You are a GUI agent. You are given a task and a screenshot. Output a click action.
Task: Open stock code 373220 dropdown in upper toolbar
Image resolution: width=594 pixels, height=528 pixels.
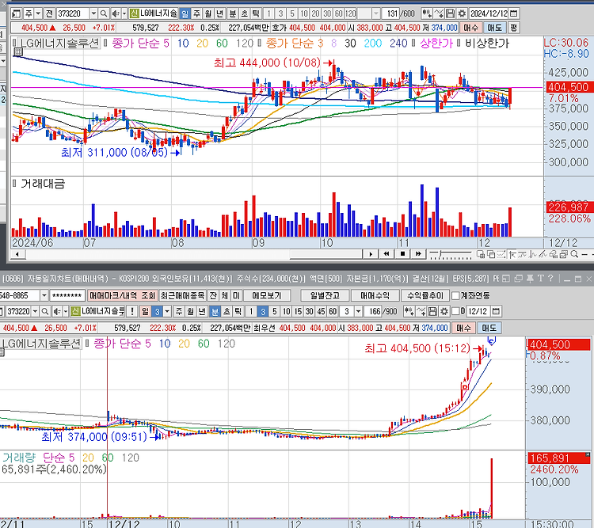pos(93,14)
